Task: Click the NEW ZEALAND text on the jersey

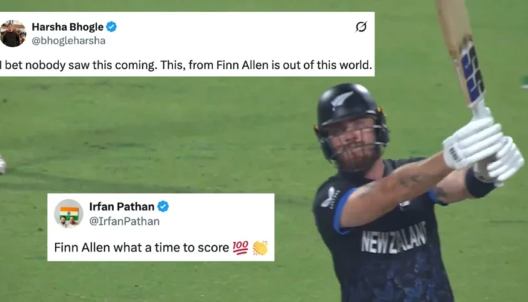Action: click(x=394, y=238)
